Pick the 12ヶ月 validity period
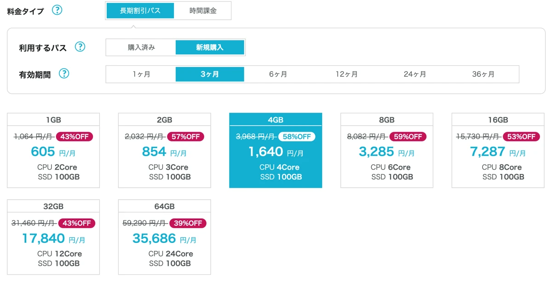The image size is (552, 282). click(x=346, y=74)
